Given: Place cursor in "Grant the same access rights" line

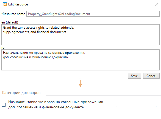Looking at the screenshot, I should pos(38,28).
